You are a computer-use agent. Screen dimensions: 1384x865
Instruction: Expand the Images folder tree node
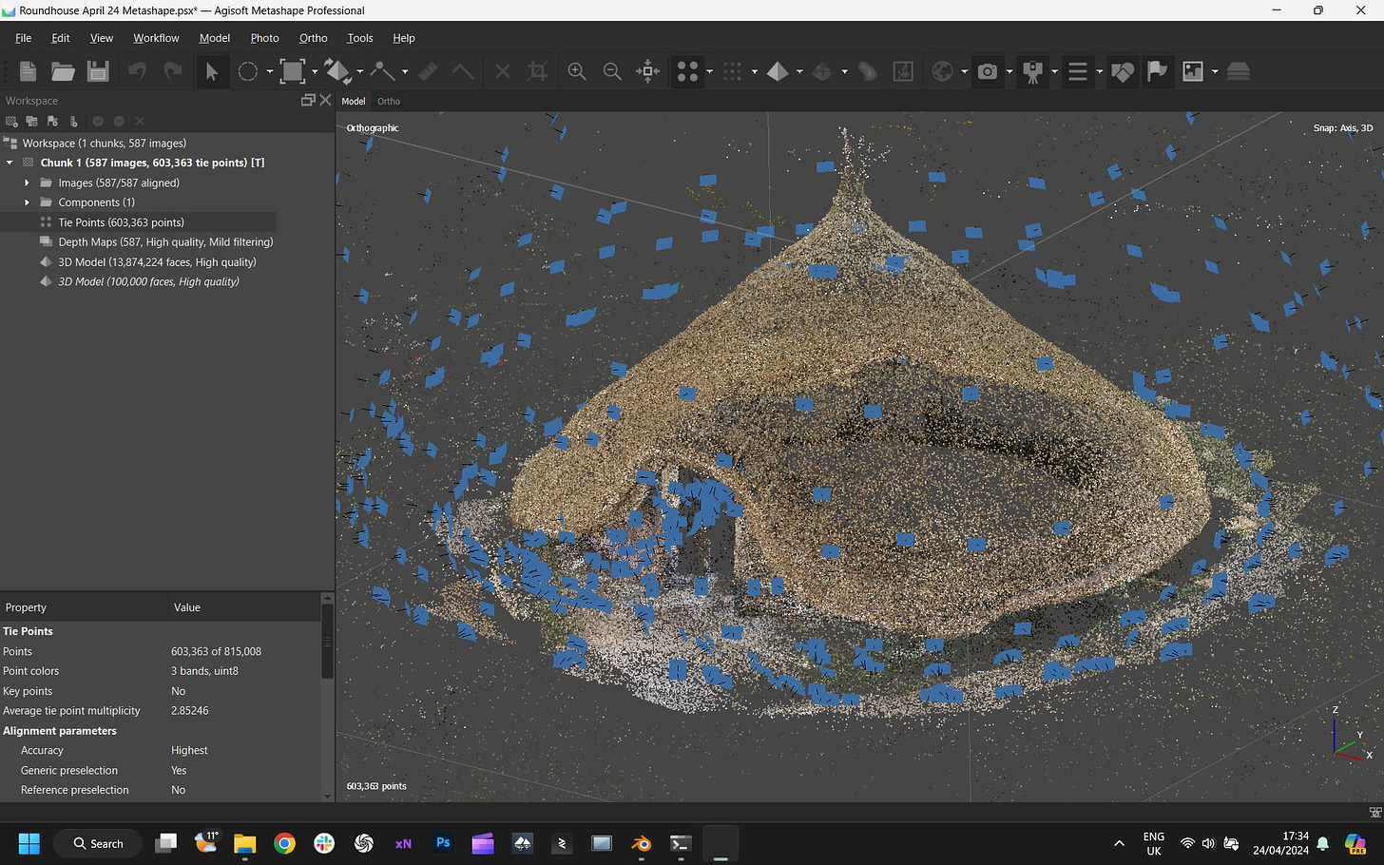coord(27,183)
